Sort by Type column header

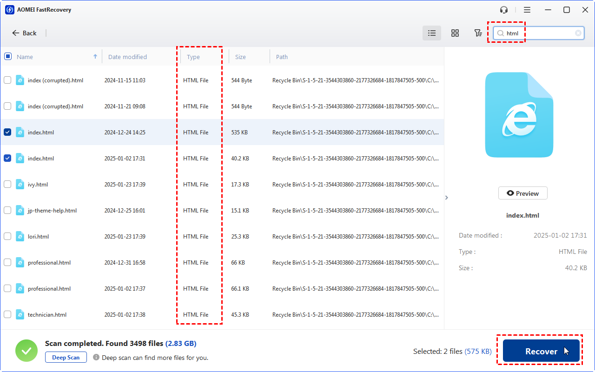(x=193, y=57)
